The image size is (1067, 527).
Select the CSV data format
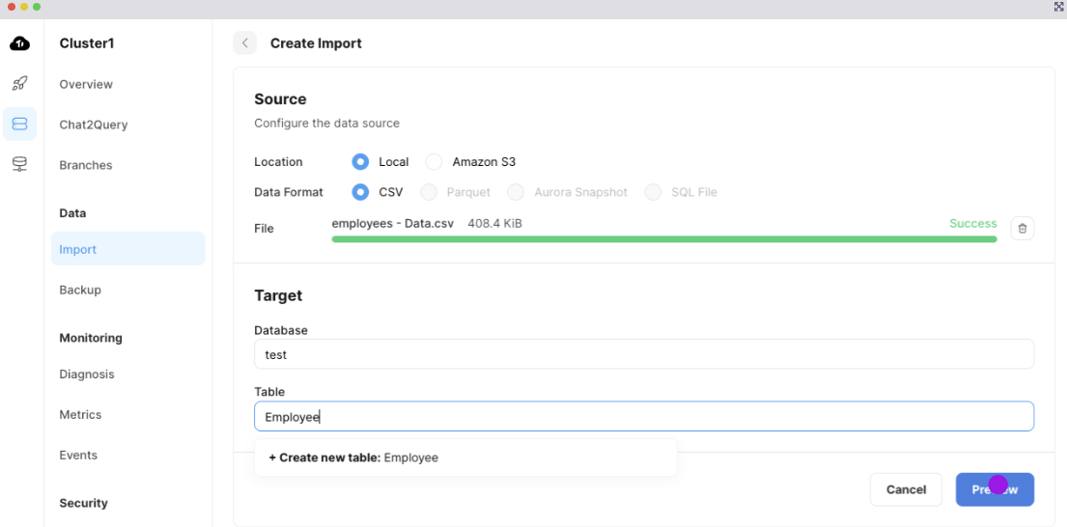click(x=361, y=192)
